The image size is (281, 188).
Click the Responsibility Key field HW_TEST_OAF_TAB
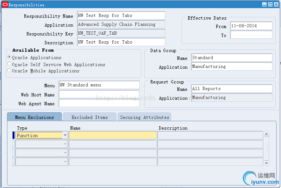click(x=121, y=33)
